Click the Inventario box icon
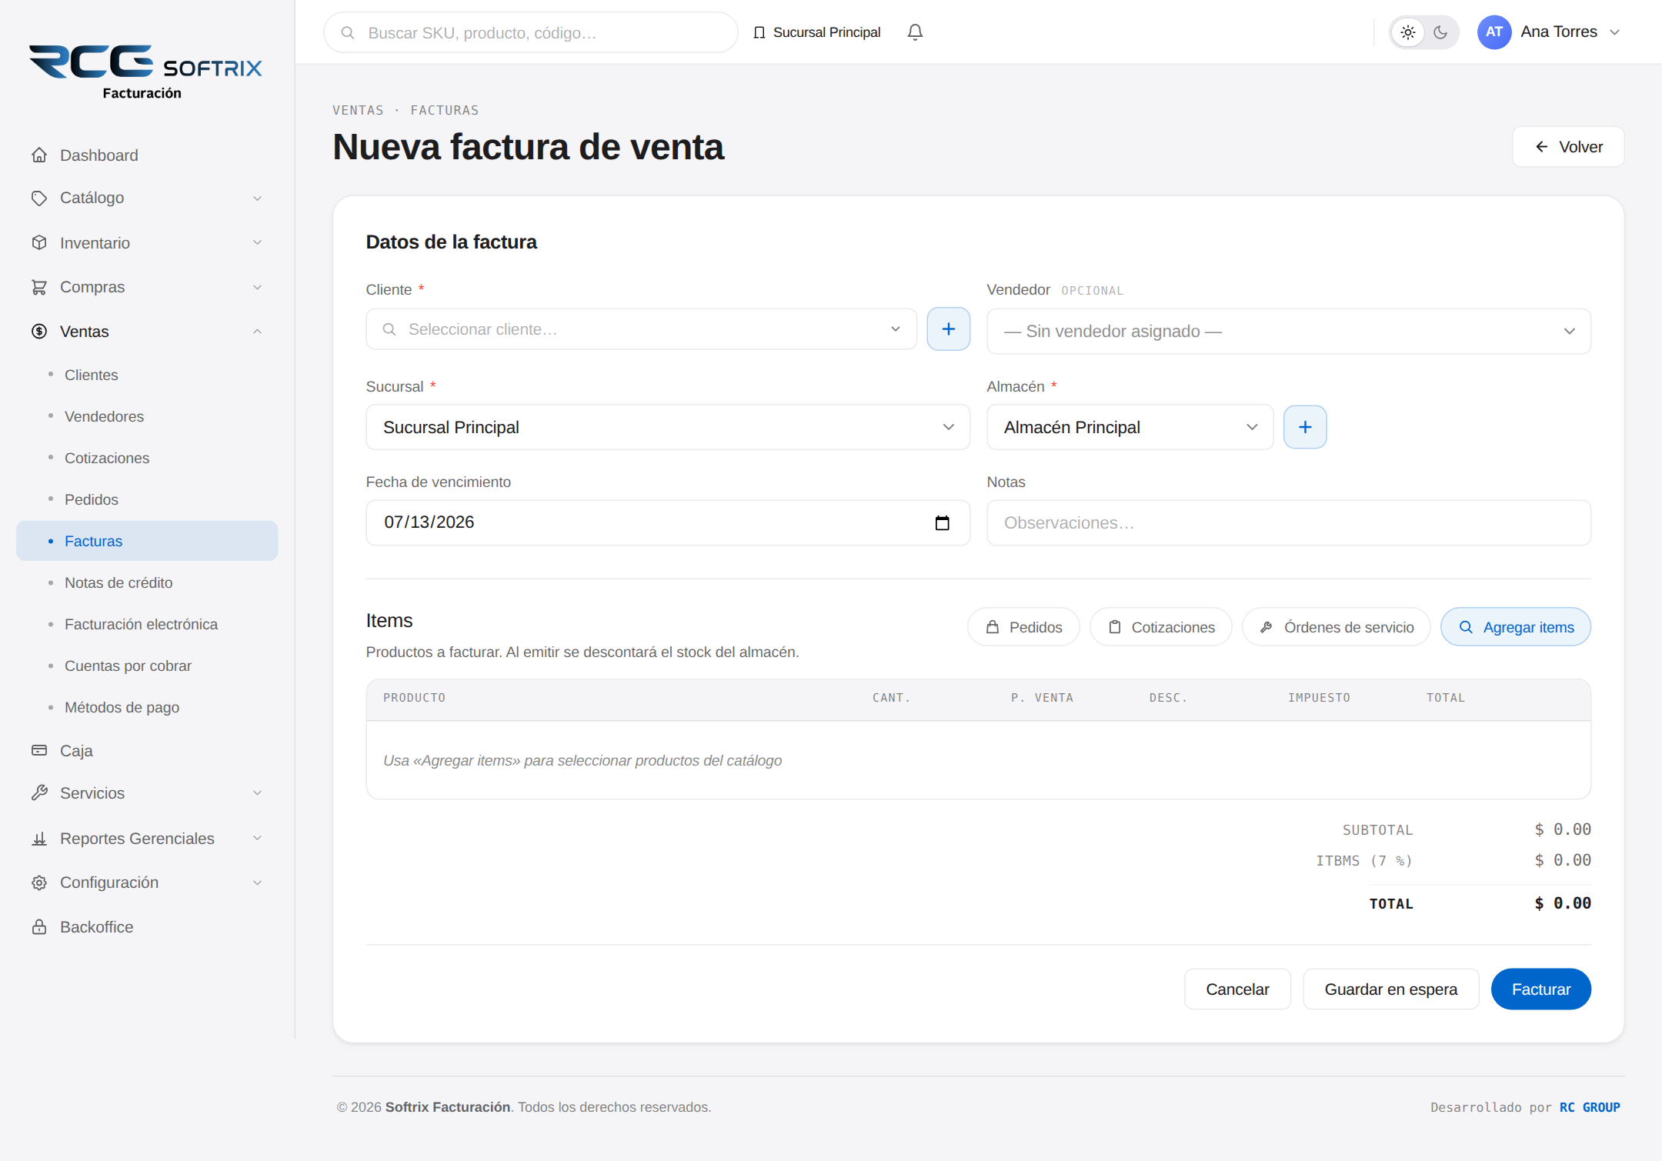This screenshot has height=1161, width=1662. coord(39,243)
